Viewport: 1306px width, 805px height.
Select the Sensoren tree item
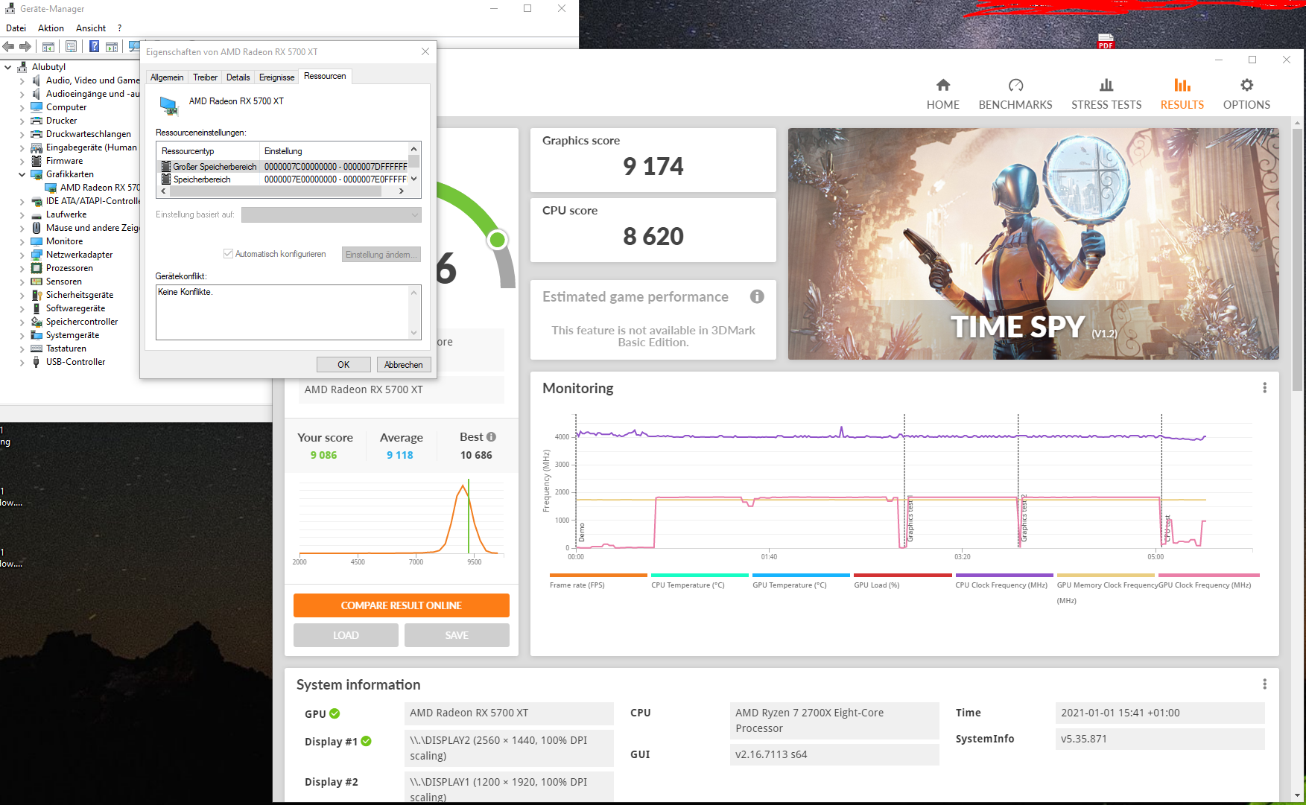coord(64,281)
